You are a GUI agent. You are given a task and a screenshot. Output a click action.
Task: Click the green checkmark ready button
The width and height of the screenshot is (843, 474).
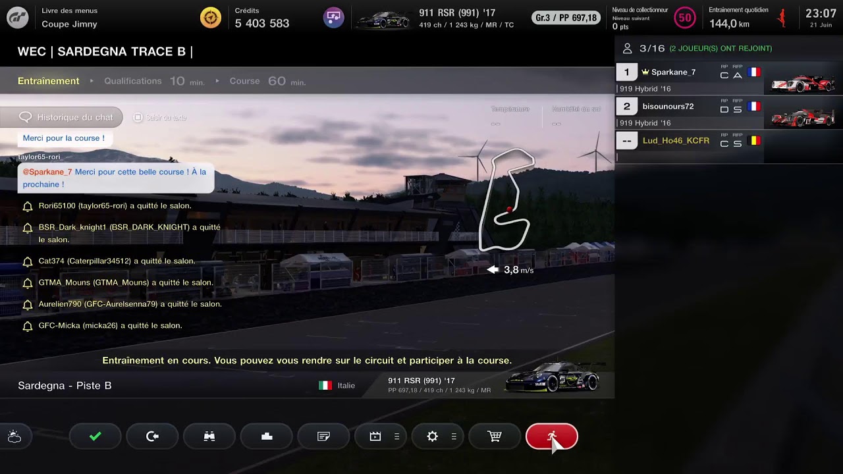coord(95,436)
